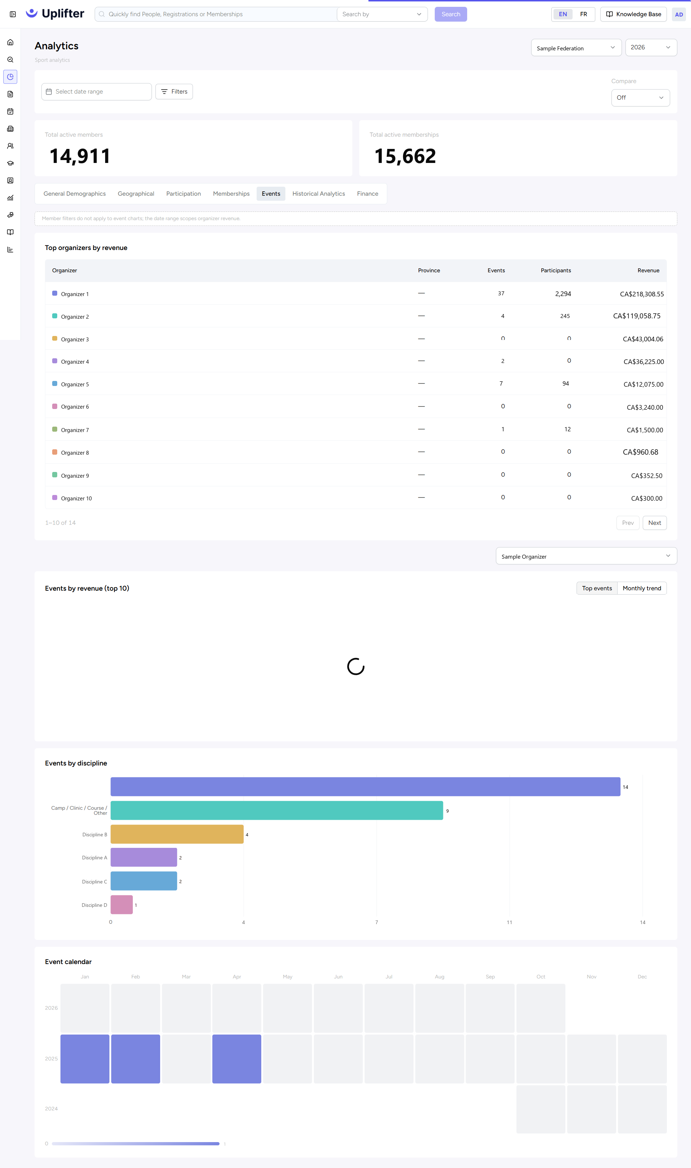This screenshot has height=1168, width=691.
Task: Open the Knowledge Base
Action: click(633, 14)
